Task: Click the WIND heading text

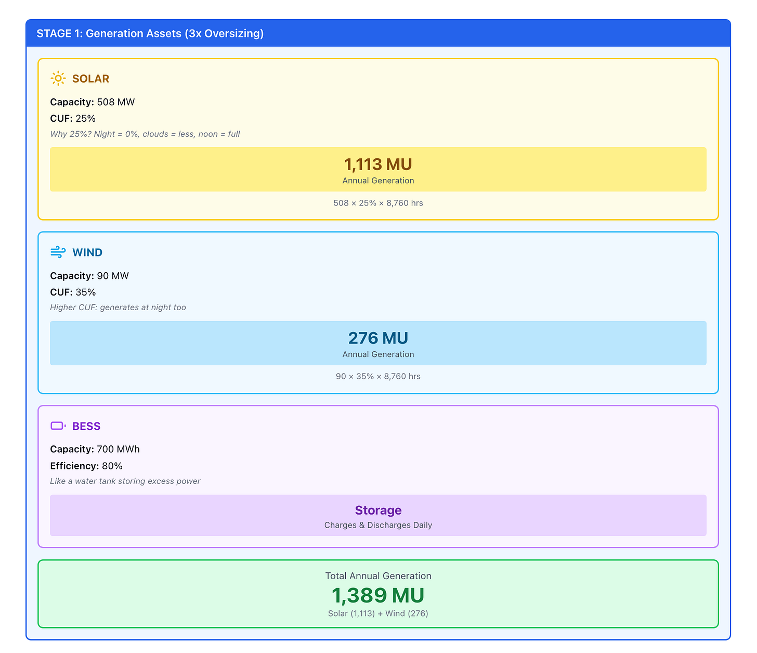Action: [87, 252]
